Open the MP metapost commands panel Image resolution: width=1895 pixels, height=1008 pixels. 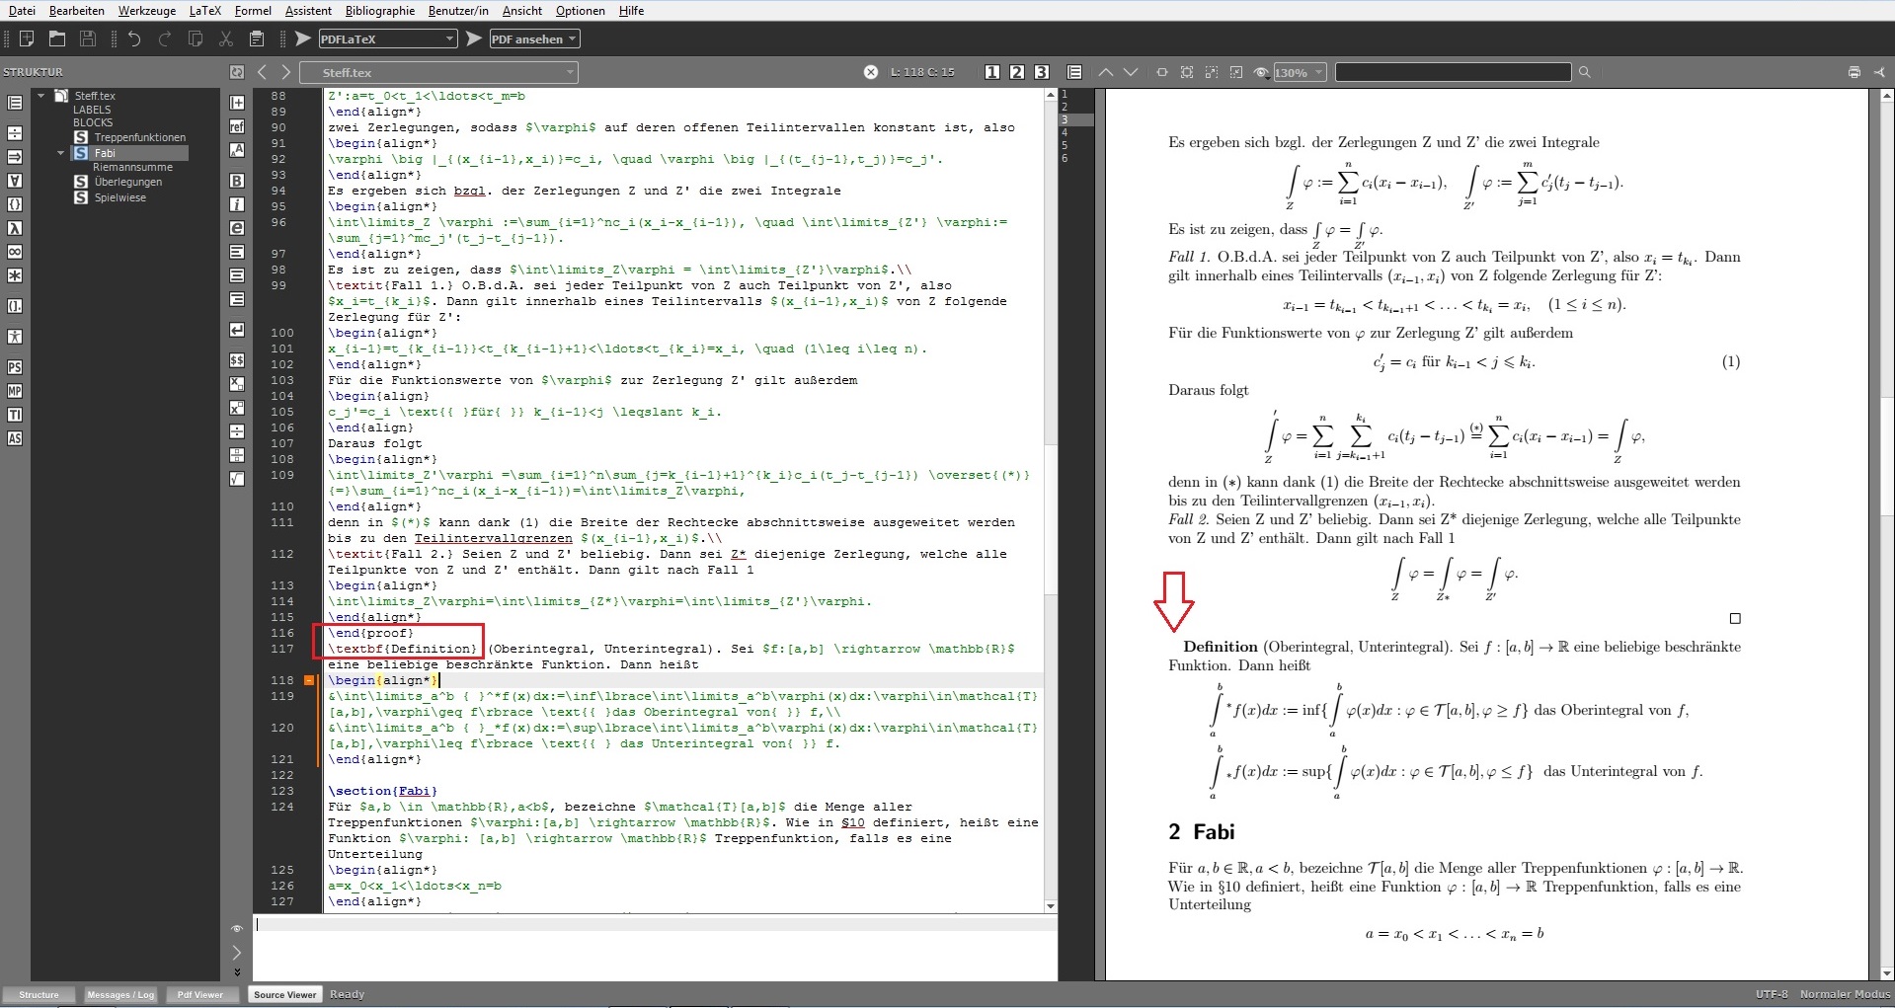(15, 391)
